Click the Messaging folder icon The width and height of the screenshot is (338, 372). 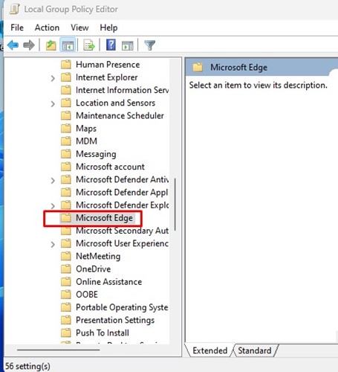66,154
